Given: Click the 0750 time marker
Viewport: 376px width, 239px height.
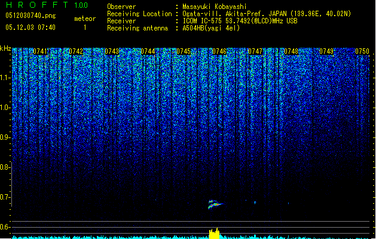Looking at the screenshot, I should [362, 51].
